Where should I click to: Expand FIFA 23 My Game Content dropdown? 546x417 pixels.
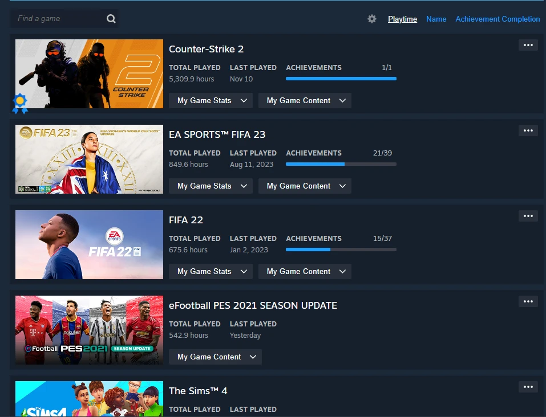(x=305, y=186)
